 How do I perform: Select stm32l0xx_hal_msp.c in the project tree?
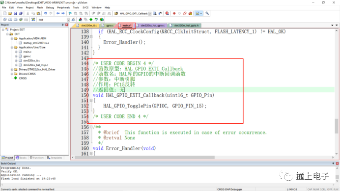click(x=35, y=65)
